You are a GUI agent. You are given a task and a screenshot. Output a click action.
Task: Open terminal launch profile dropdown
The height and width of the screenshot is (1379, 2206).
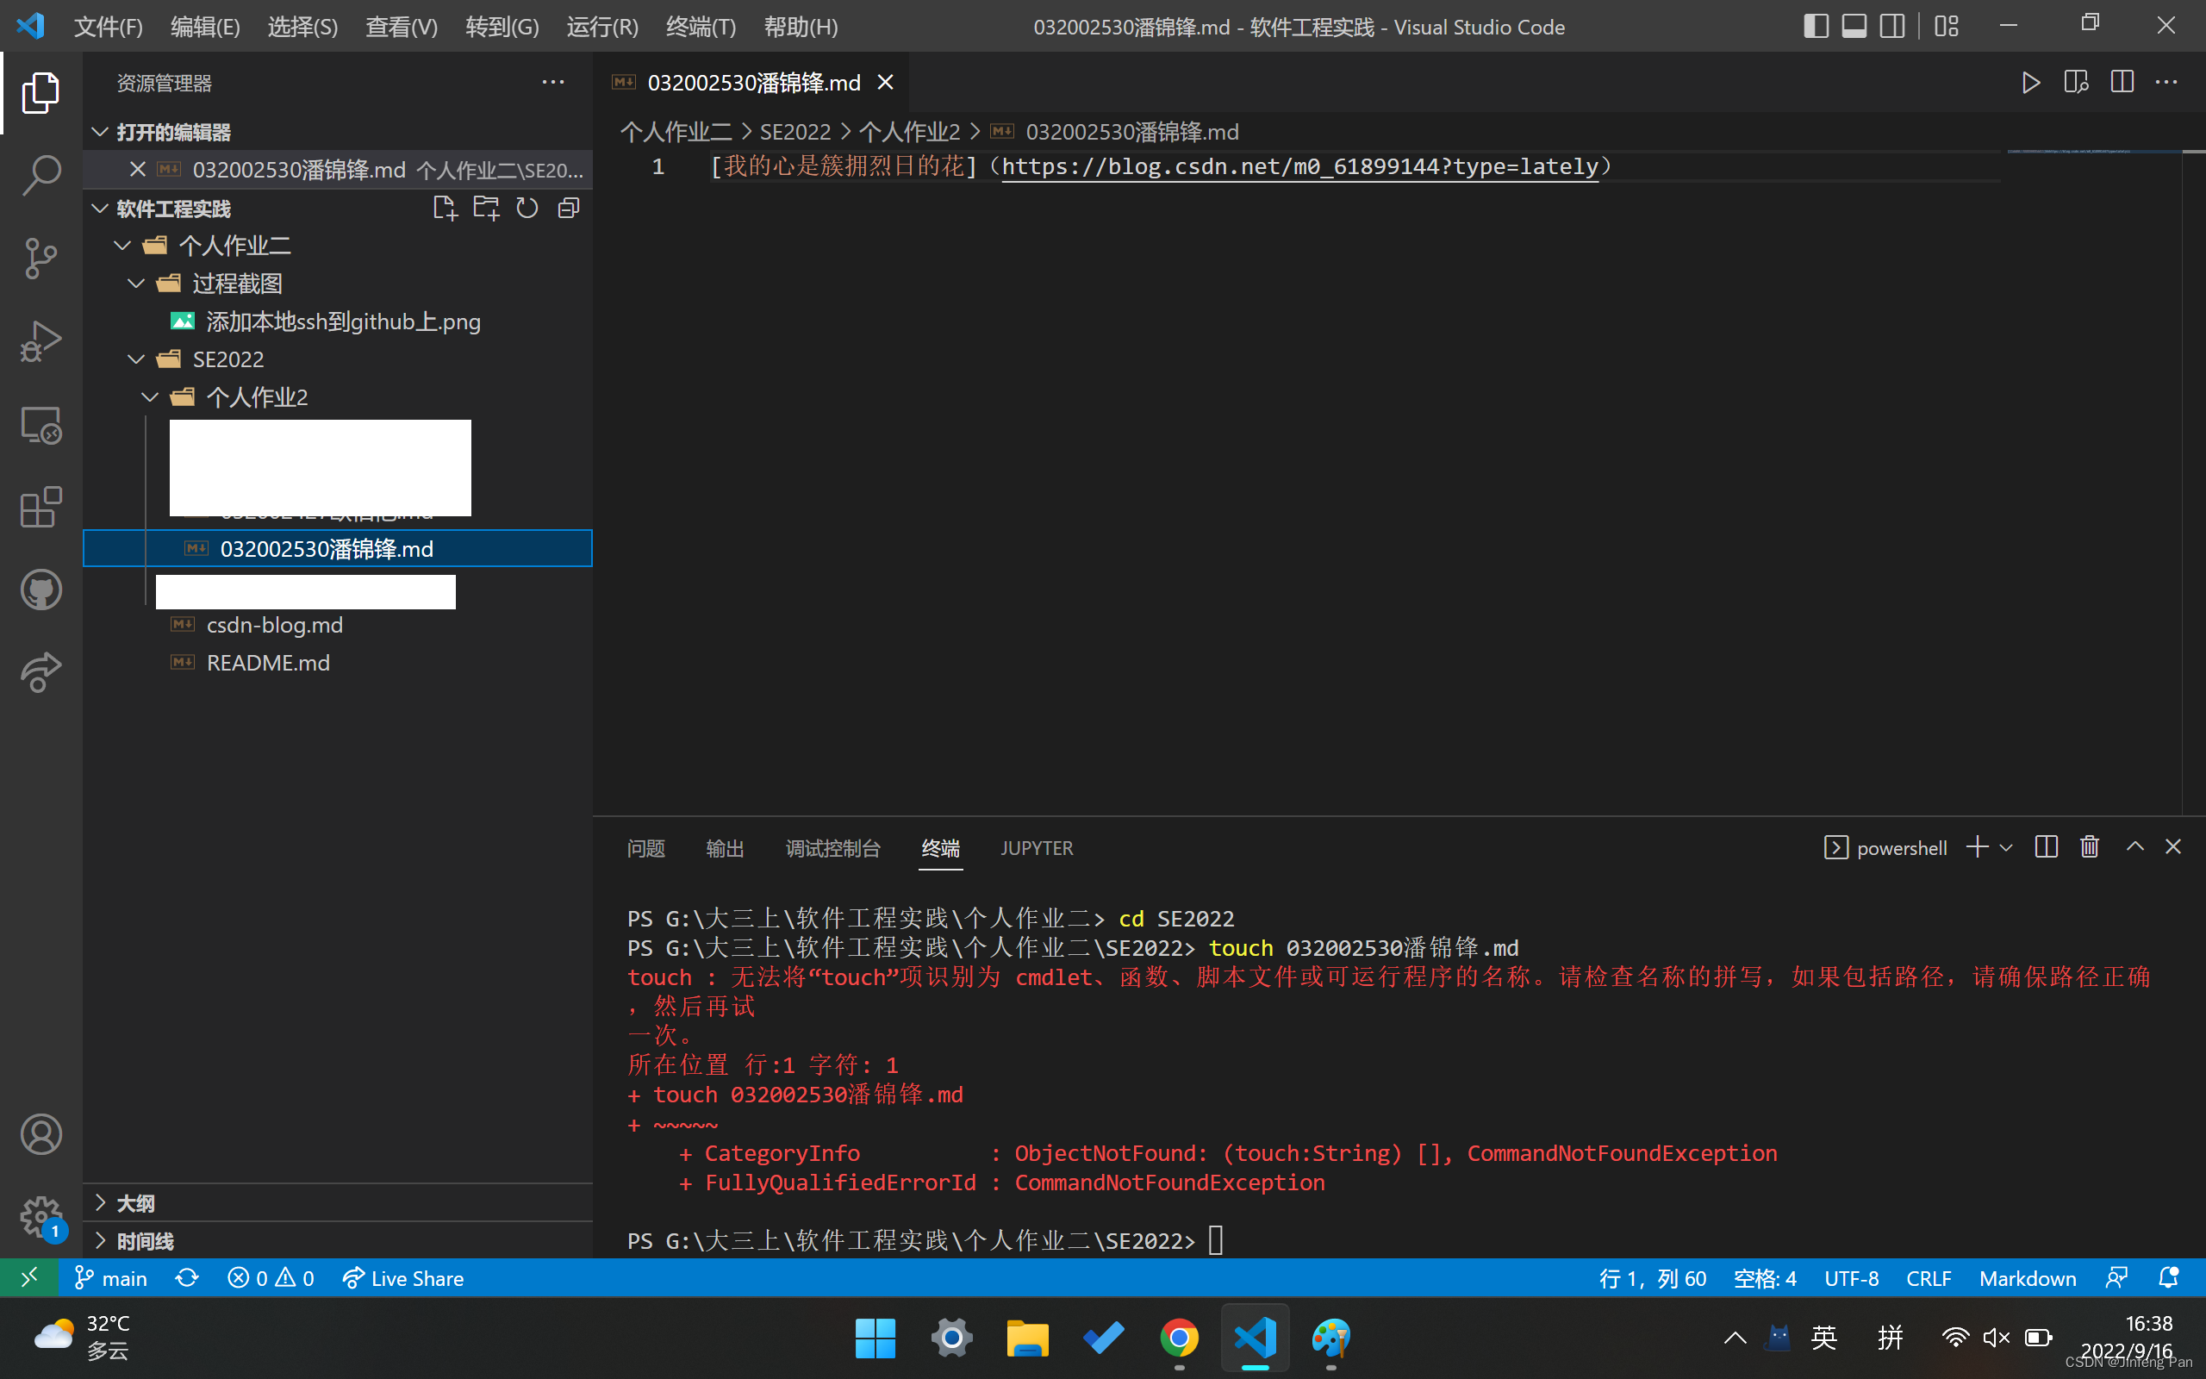coord(2005,847)
